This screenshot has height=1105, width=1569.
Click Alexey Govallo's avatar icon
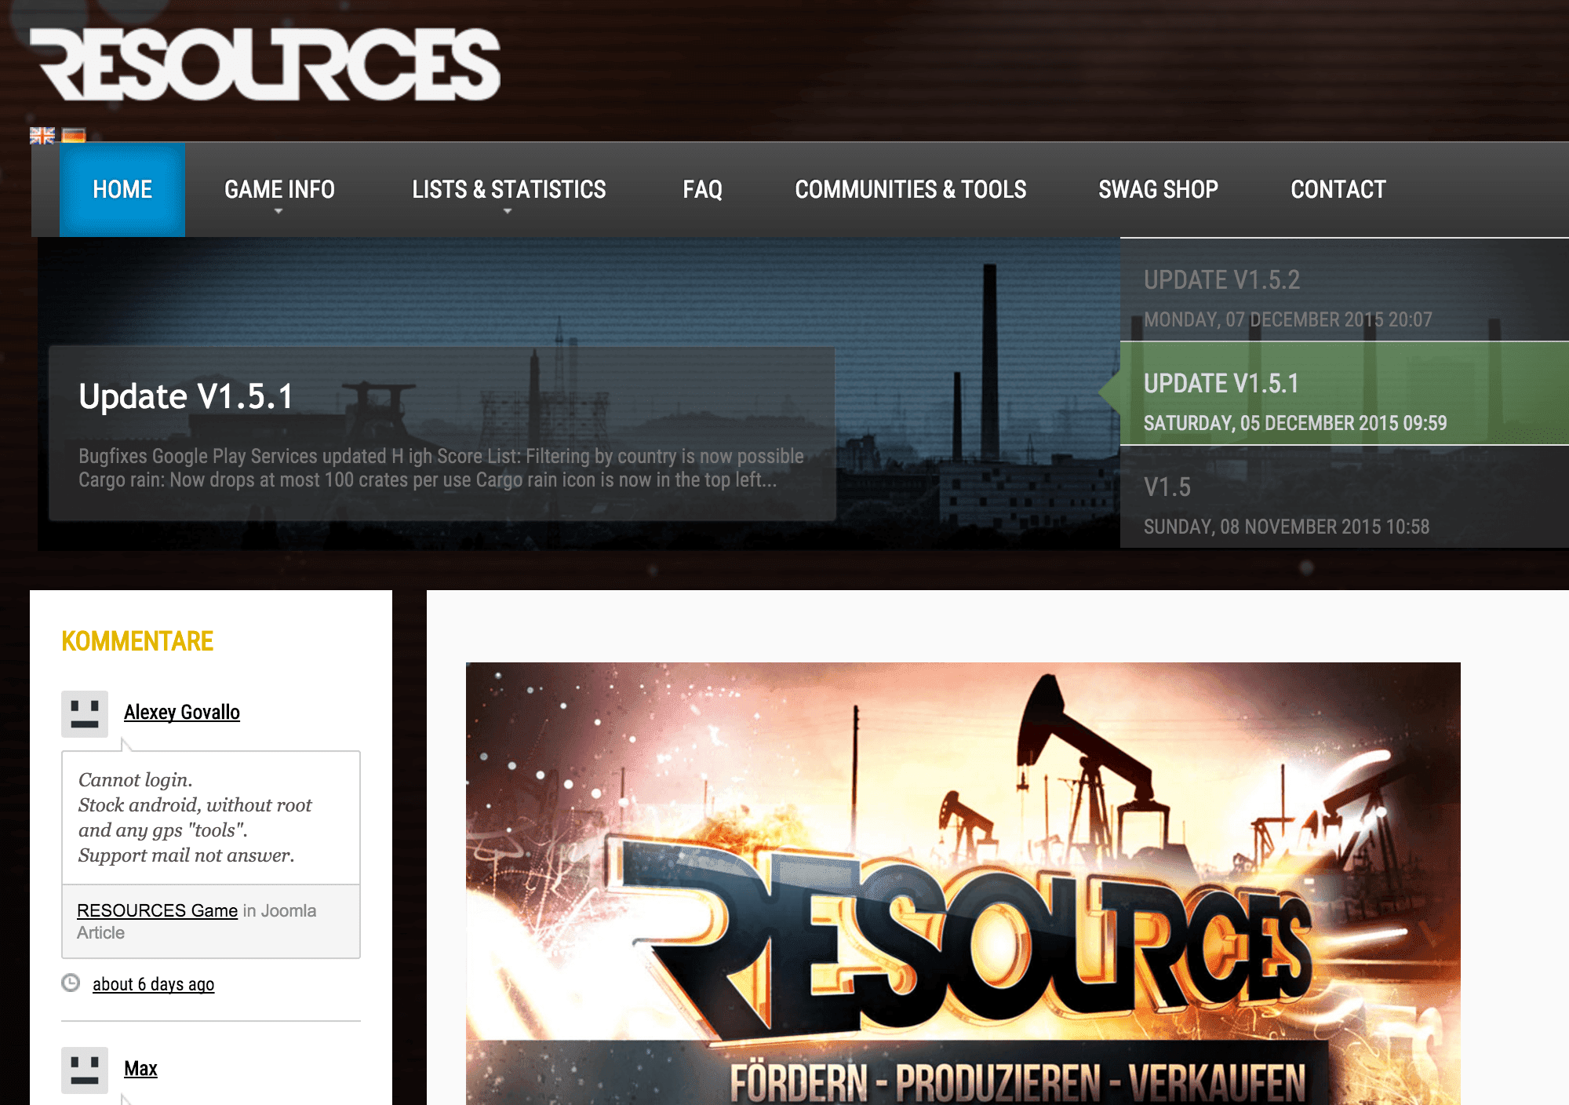point(85,714)
